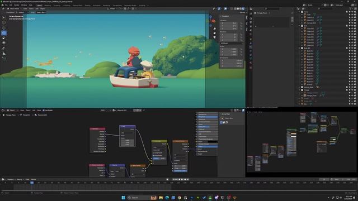
Task: Select the Measure ruler tool
Action: pos(4,54)
